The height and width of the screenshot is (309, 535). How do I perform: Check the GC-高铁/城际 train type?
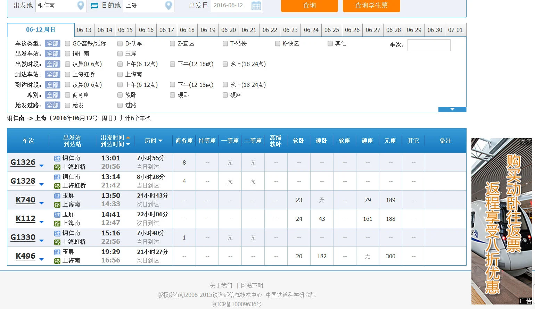pos(67,43)
